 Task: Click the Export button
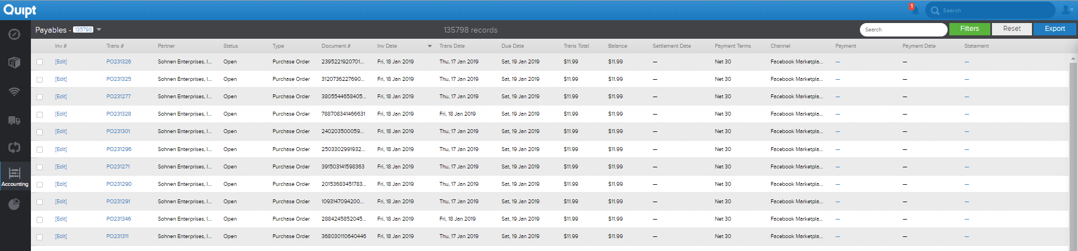click(1055, 29)
